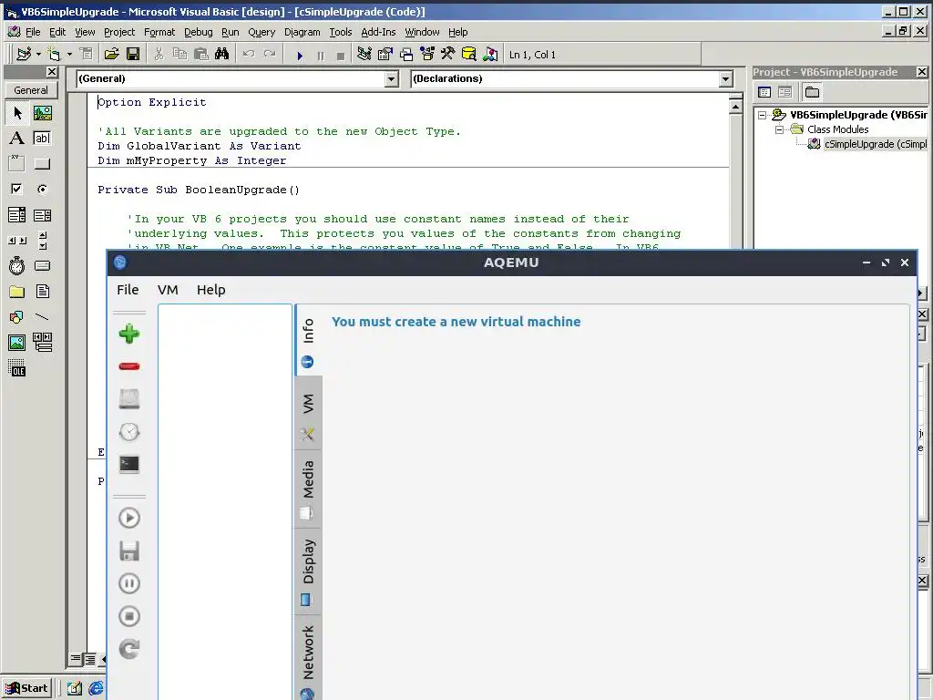
Task: Switch to the Media tab in AQEMU
Action: tap(308, 489)
